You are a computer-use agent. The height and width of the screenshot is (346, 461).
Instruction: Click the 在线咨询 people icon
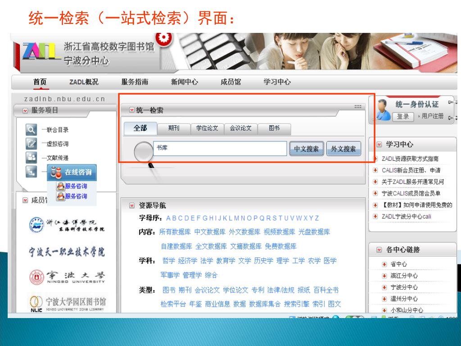tap(55, 172)
